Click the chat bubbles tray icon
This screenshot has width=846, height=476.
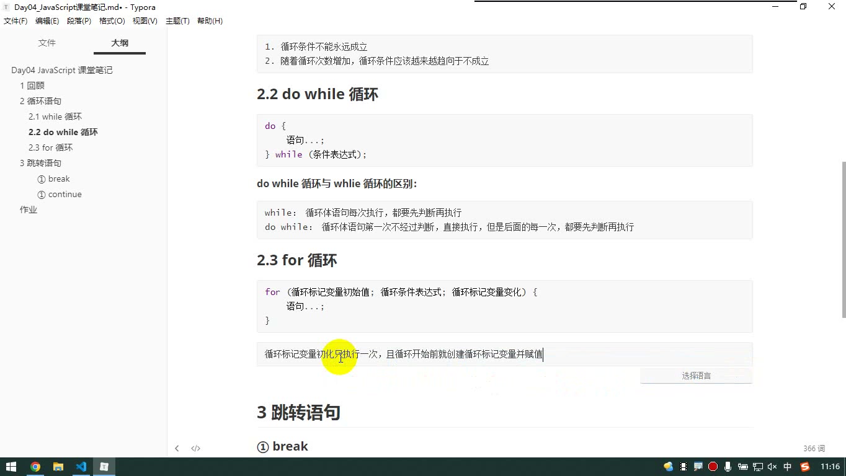(x=668, y=467)
